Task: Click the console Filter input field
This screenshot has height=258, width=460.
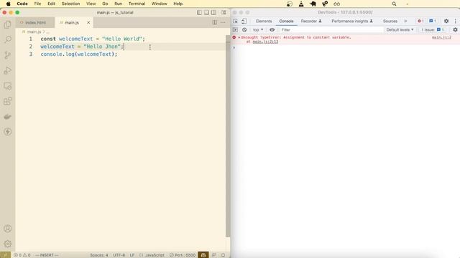Action: tap(331, 30)
